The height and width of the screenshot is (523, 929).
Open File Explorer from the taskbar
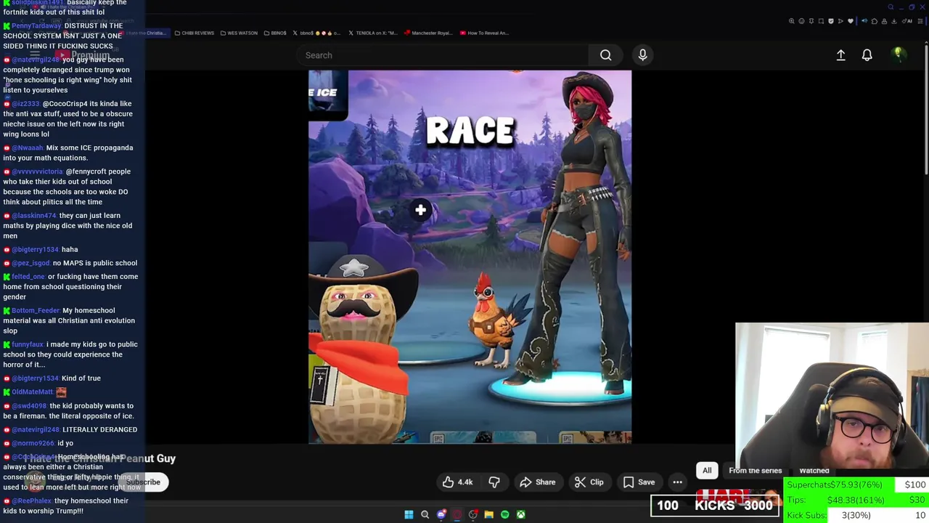click(488, 514)
